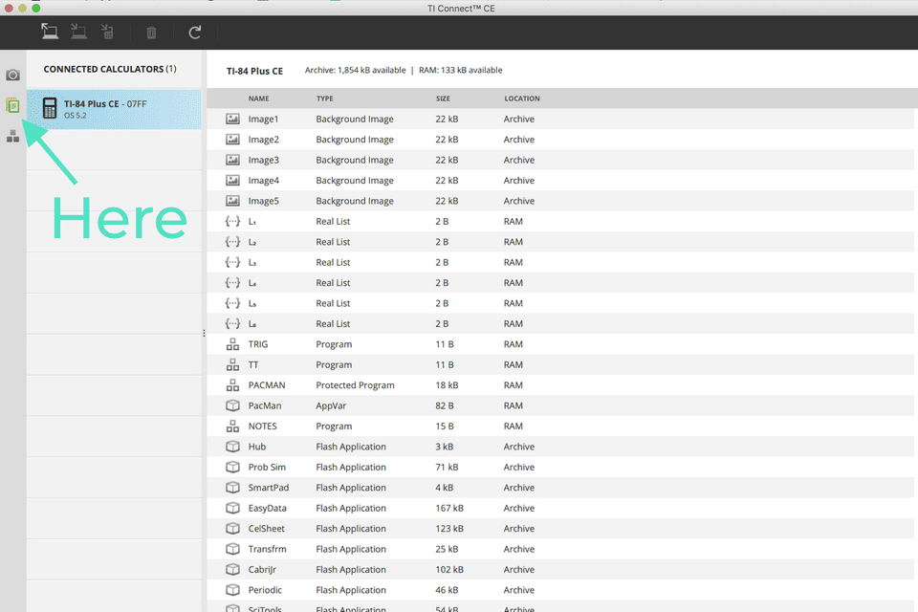Sort the list by the SIZE column

(443, 98)
